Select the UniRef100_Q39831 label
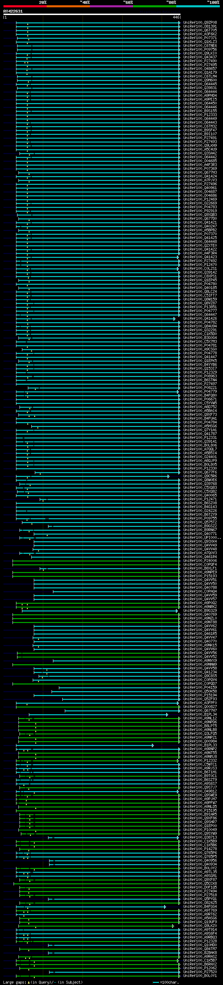223x985 pixels. pos(200,88)
